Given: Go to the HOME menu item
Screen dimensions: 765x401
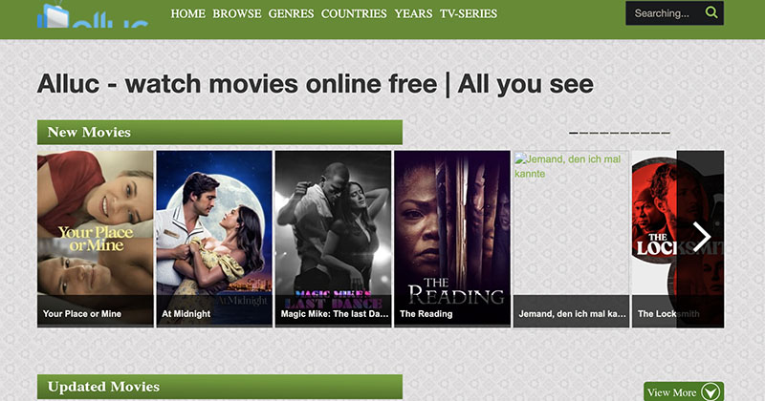Looking at the screenshot, I should pyautogui.click(x=187, y=13).
